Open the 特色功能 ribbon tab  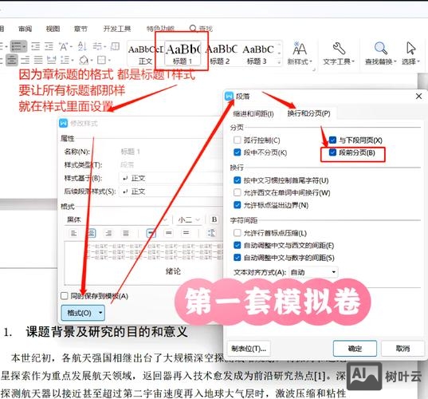tap(160, 29)
